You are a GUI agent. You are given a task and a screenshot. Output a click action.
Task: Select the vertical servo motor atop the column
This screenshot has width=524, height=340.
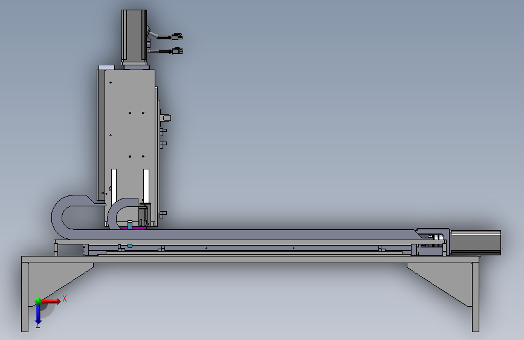(x=134, y=37)
